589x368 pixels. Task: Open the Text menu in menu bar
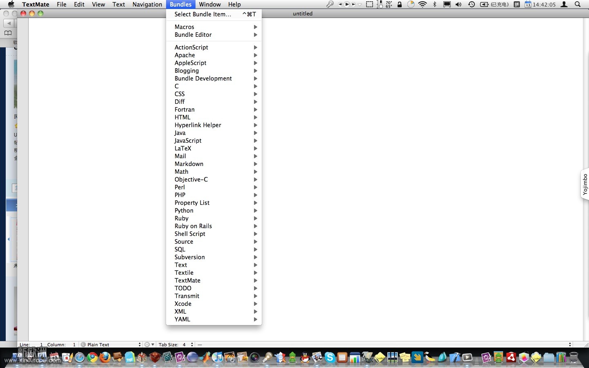[119, 4]
